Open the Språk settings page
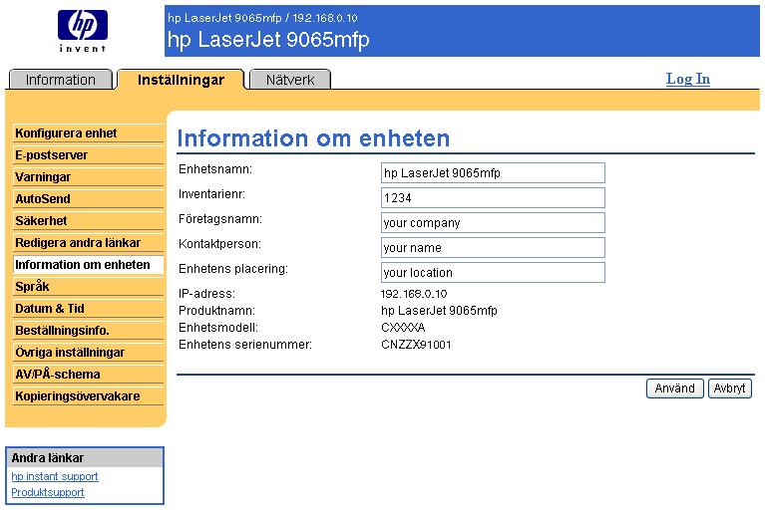Viewport: 765px width, 517px height. (x=89, y=287)
